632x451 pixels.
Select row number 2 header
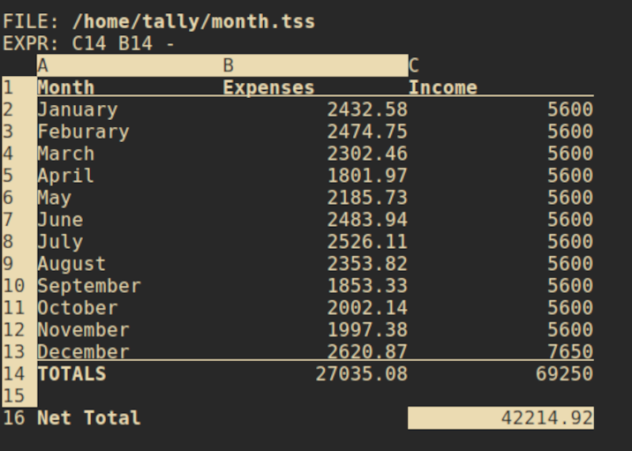coord(19,109)
